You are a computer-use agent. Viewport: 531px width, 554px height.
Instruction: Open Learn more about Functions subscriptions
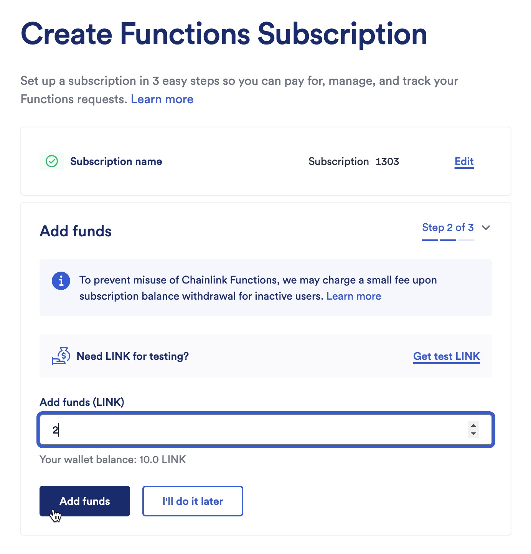[x=162, y=99]
